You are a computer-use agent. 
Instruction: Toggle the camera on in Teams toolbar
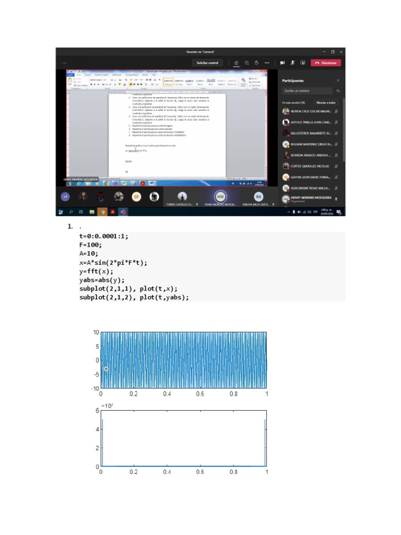tap(282, 63)
